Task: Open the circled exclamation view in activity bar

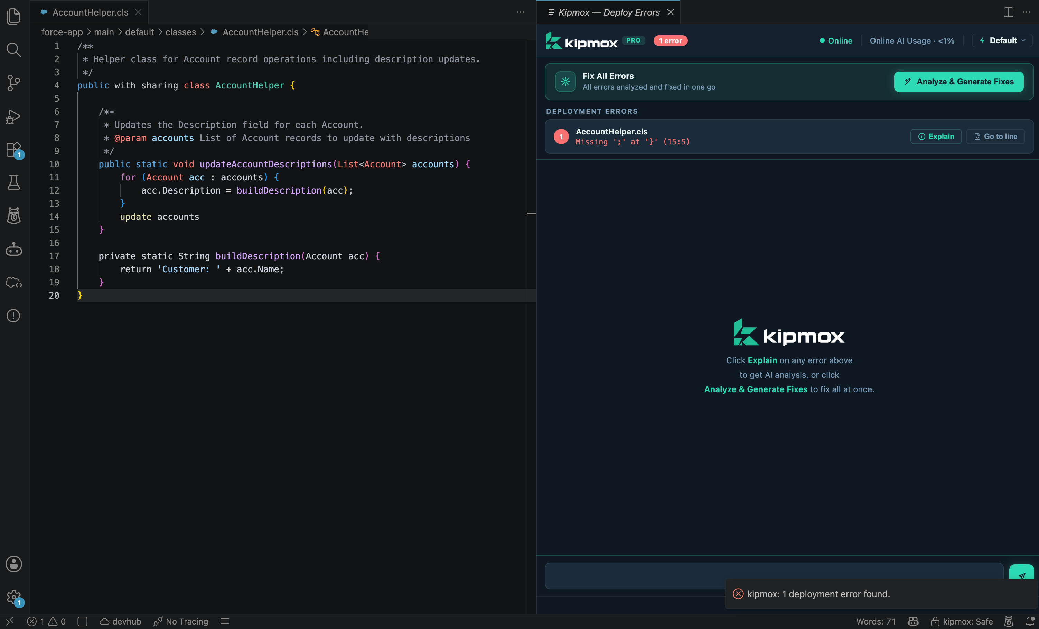Action: 13,315
